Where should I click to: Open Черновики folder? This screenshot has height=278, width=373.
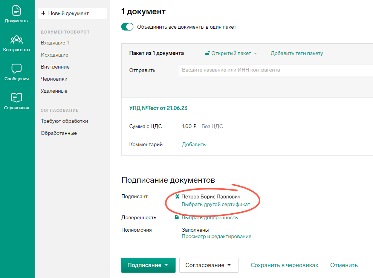[54, 79]
